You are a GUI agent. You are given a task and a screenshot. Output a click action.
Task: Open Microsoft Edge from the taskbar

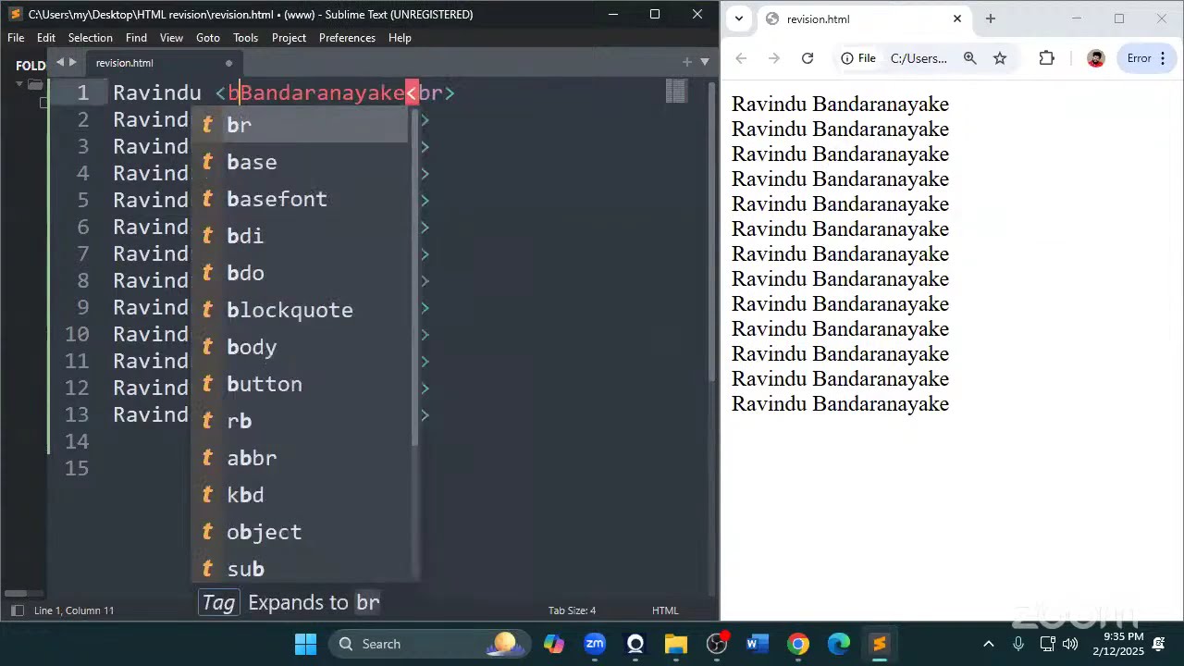click(839, 644)
